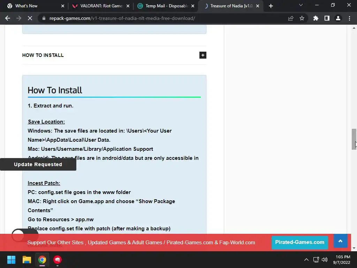Click scrollbar down arrow

point(354,248)
